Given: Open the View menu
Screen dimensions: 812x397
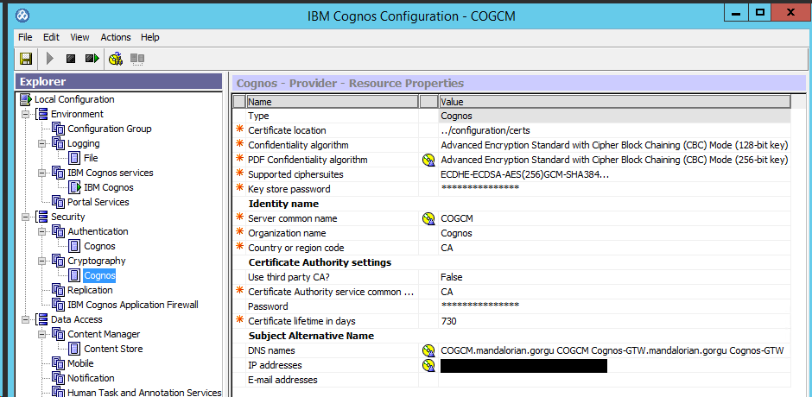Looking at the screenshot, I should coord(79,37).
